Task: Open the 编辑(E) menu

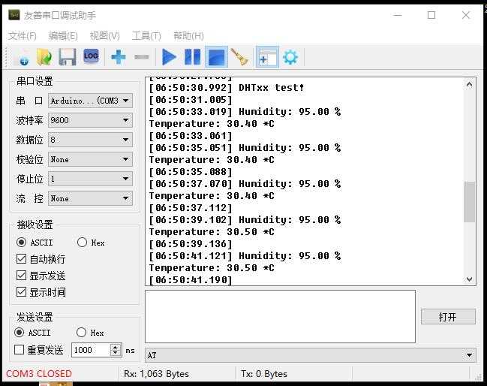Action: (x=63, y=36)
